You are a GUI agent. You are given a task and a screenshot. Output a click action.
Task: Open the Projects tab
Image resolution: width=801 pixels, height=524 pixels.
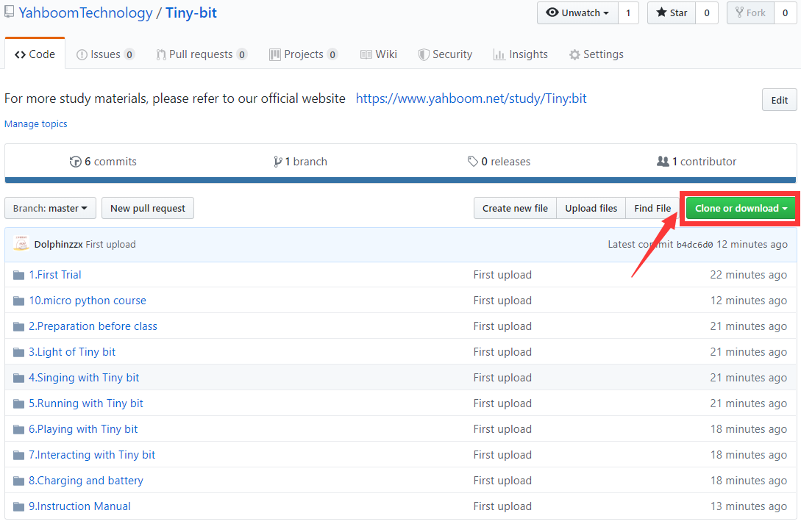tap(304, 54)
